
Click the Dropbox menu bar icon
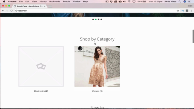pos(111,2)
